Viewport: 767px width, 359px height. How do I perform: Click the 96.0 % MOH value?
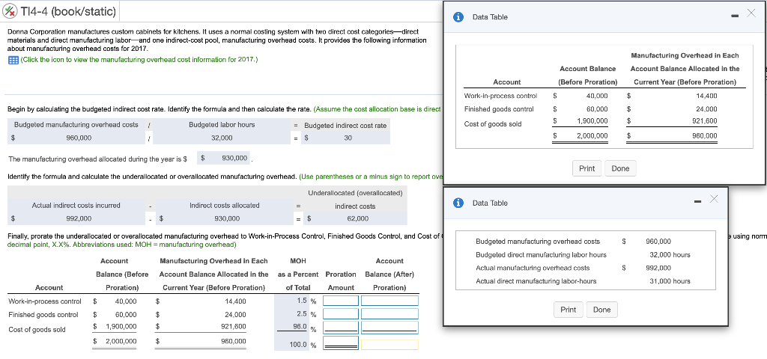click(x=301, y=327)
